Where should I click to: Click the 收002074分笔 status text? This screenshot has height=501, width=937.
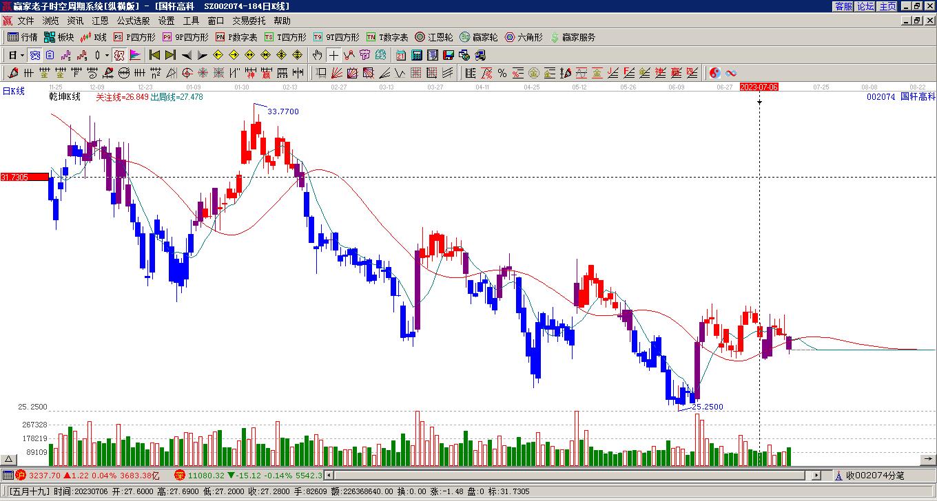tap(875, 475)
